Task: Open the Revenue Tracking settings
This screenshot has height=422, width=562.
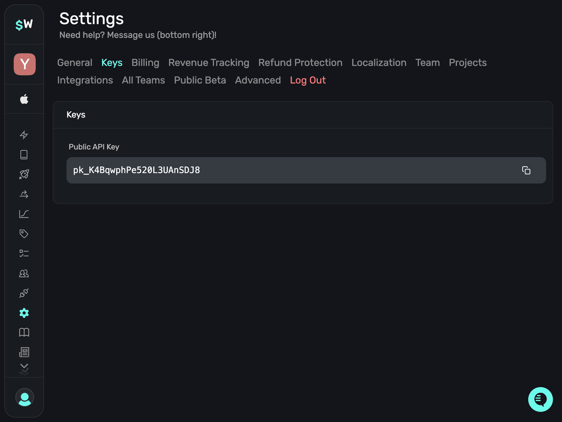Action: (x=209, y=63)
